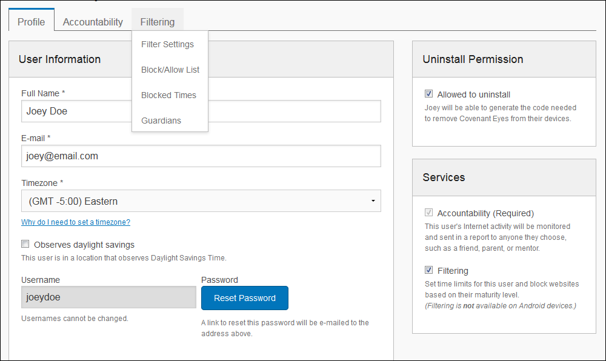Select Guardians in the Filtering menu
606x361 pixels.
click(161, 121)
